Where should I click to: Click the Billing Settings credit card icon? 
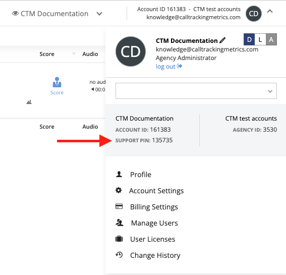pos(119,206)
